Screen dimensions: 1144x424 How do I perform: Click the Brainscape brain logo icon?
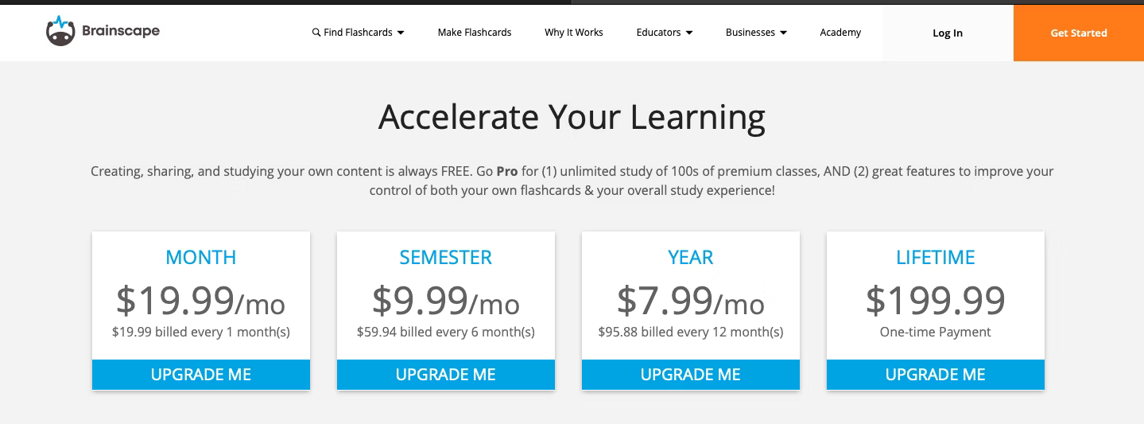(60, 31)
